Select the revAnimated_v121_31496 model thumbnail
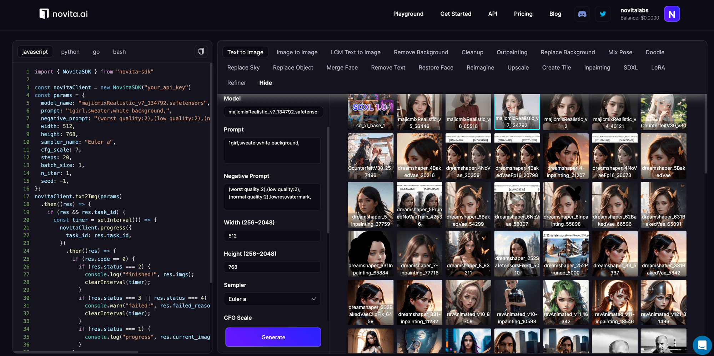The image size is (714, 356). pyautogui.click(x=663, y=302)
